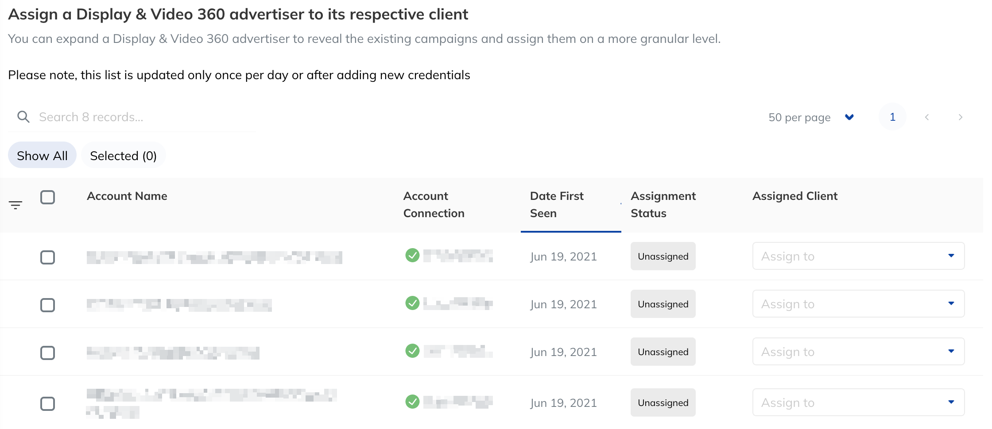Sort by the Account Name column
The height and width of the screenshot is (429, 992).
click(127, 196)
